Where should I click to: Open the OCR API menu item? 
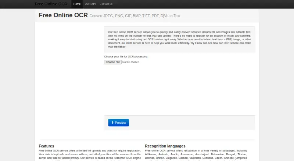tap(90, 4)
